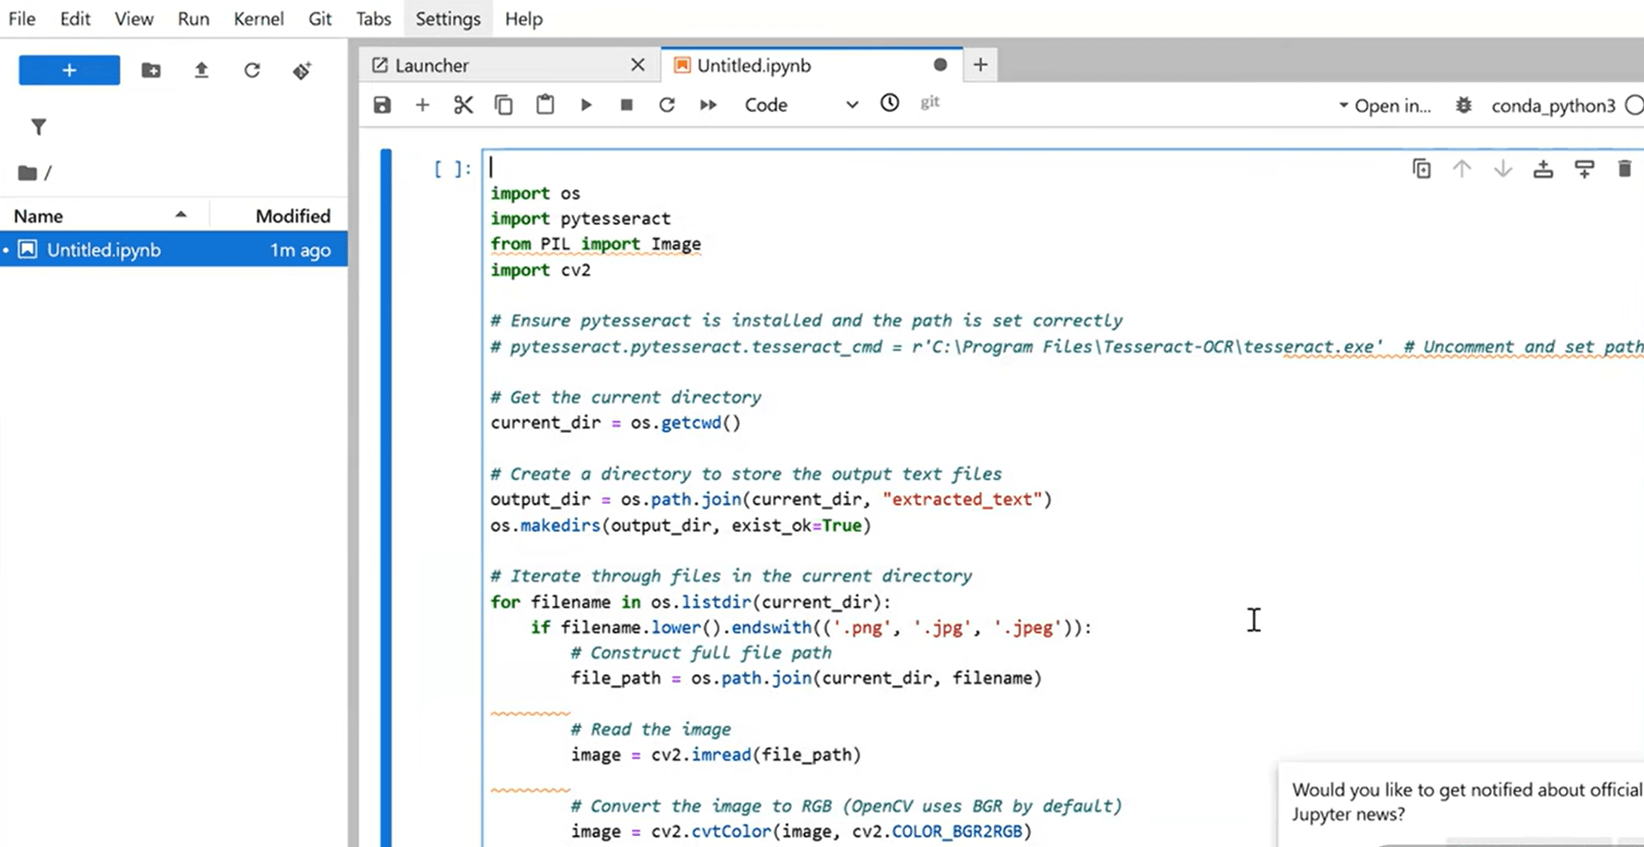Viewport: 1644px width, 847px height.
Task: Cut the selected cell with scissors icon
Action: [463, 104]
